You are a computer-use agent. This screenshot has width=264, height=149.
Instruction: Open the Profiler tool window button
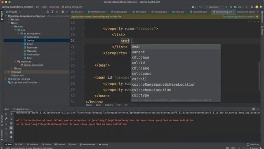46,144
